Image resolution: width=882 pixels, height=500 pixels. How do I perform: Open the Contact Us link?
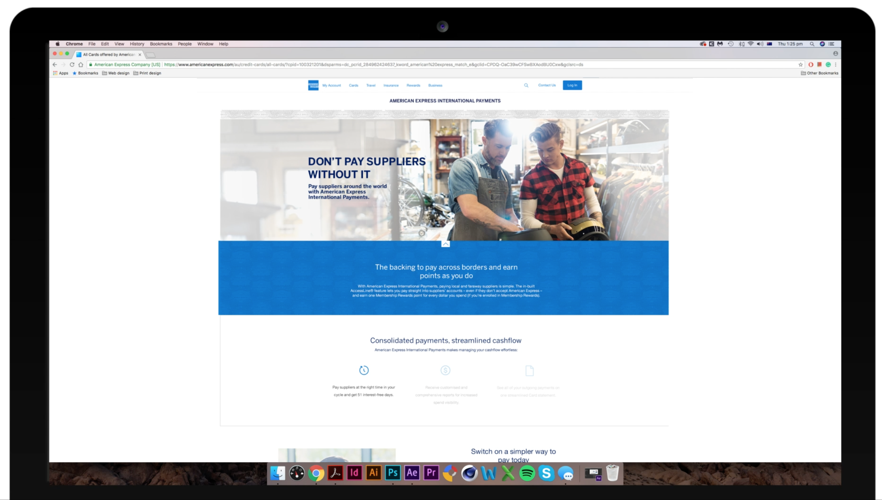click(x=547, y=85)
